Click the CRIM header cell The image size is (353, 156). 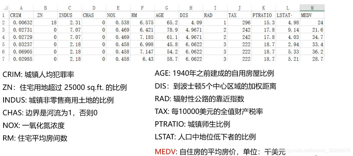coord(22,15)
